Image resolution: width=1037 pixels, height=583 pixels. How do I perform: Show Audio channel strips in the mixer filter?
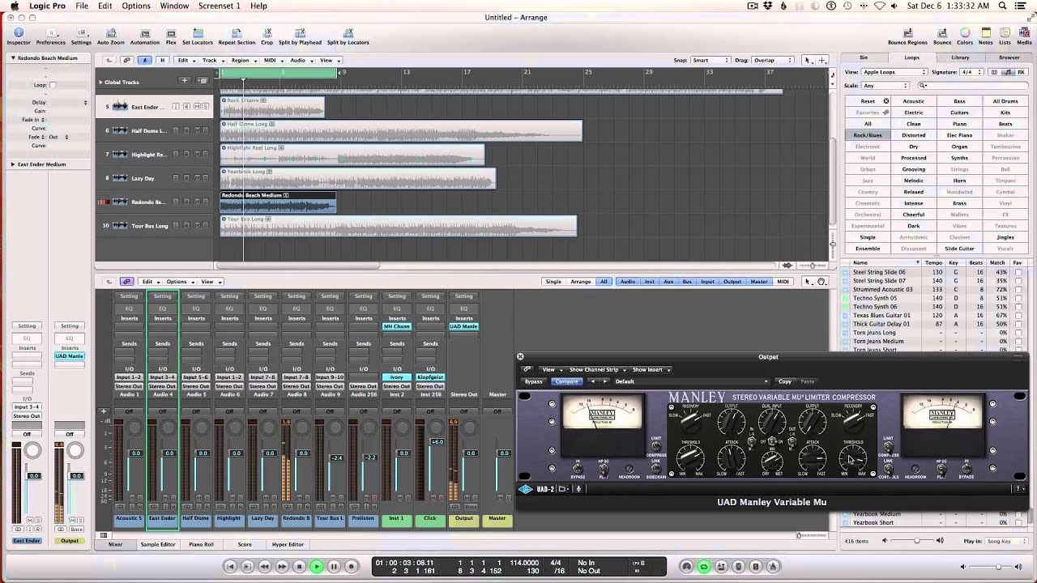point(628,282)
